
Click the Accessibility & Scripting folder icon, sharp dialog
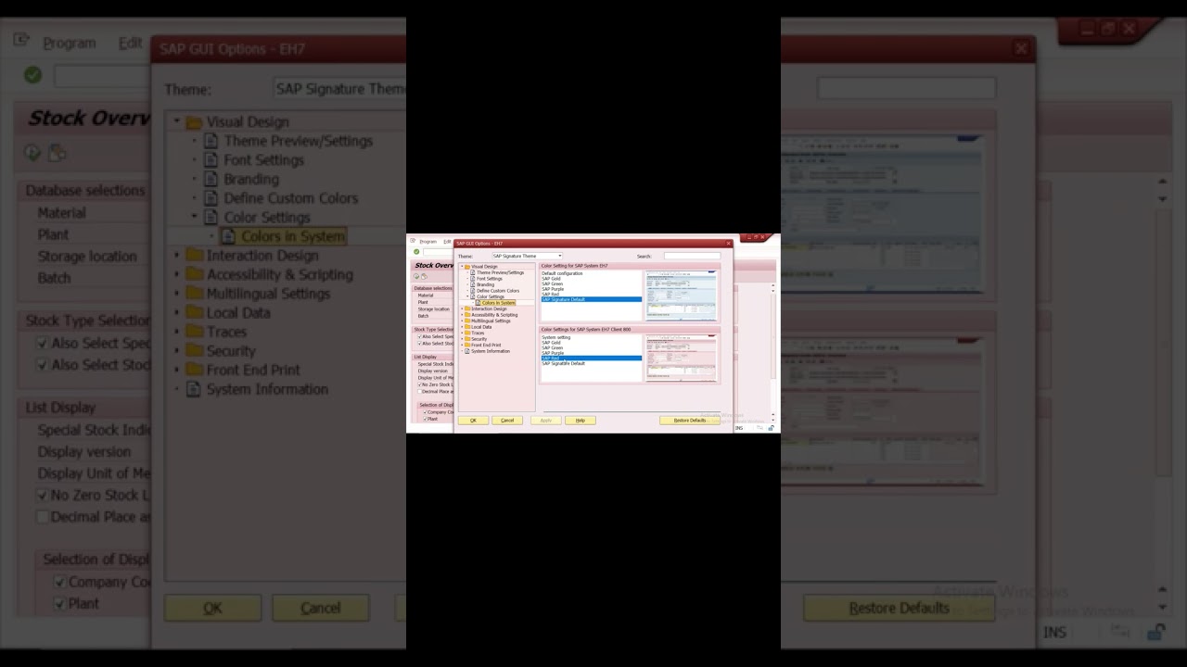[x=467, y=315]
